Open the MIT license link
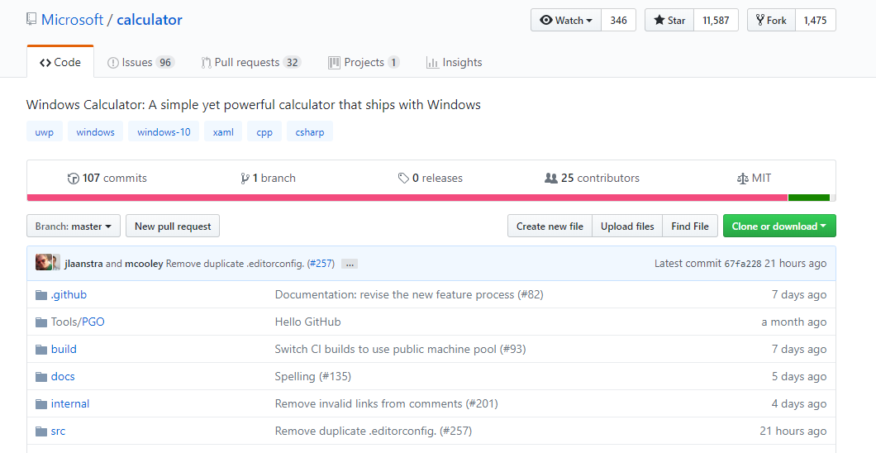This screenshot has width=876, height=453. pos(755,179)
